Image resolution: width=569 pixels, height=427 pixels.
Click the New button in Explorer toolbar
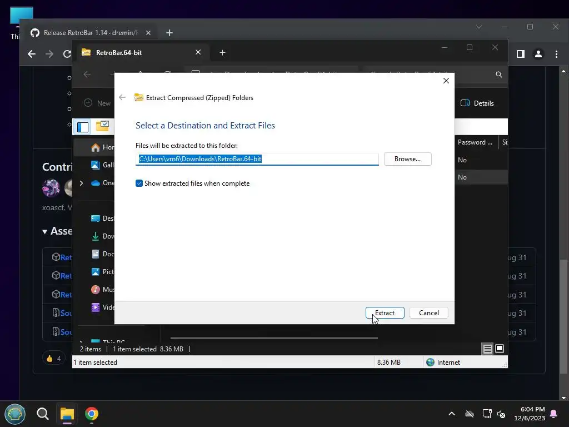[97, 103]
